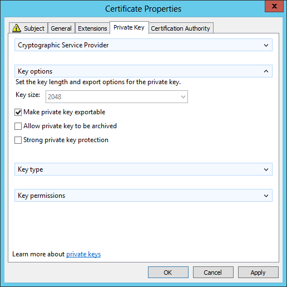
Task: Enable Allow private key to be archived
Action: (x=18, y=126)
